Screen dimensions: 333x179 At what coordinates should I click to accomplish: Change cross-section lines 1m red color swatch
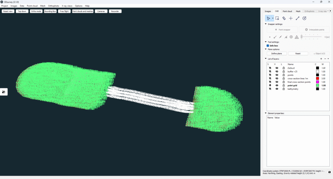click(x=317, y=78)
